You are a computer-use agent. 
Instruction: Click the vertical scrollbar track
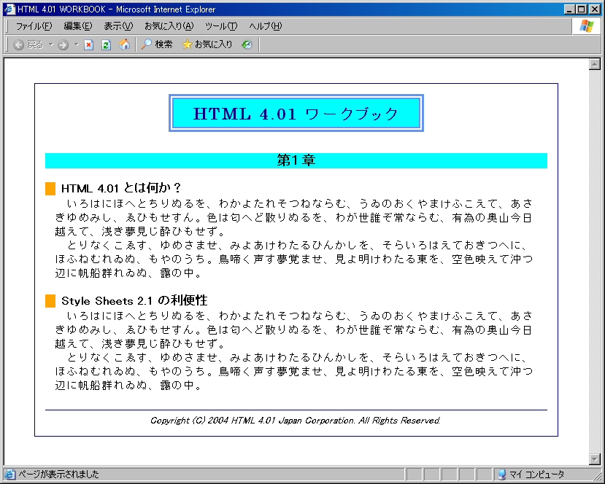click(594, 261)
